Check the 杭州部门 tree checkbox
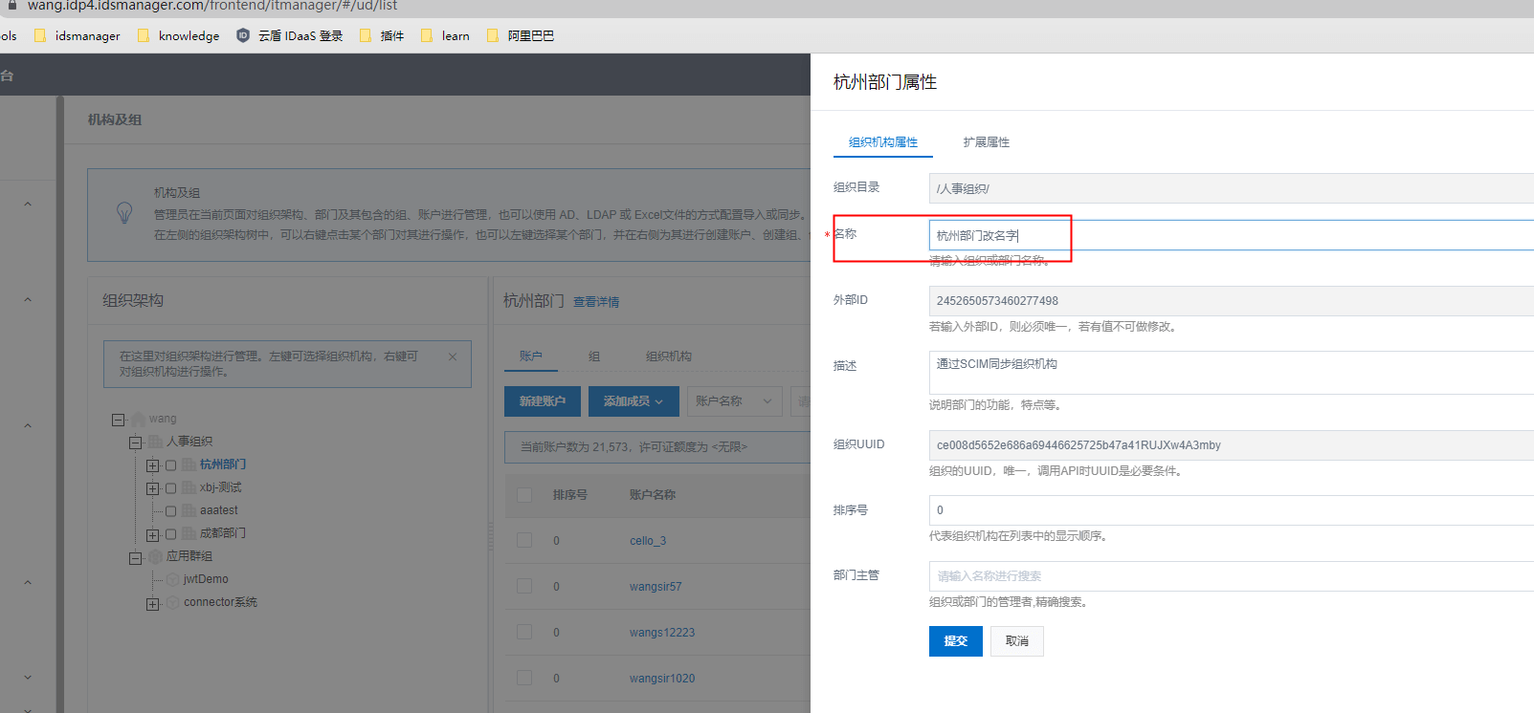The height and width of the screenshot is (713, 1534). coord(171,465)
